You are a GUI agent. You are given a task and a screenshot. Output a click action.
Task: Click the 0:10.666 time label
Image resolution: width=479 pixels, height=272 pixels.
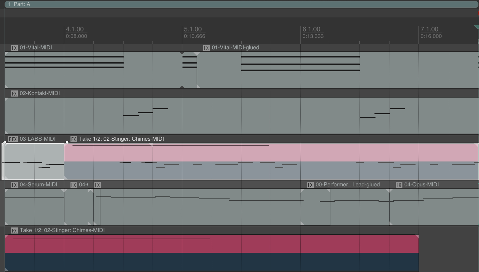coord(194,36)
